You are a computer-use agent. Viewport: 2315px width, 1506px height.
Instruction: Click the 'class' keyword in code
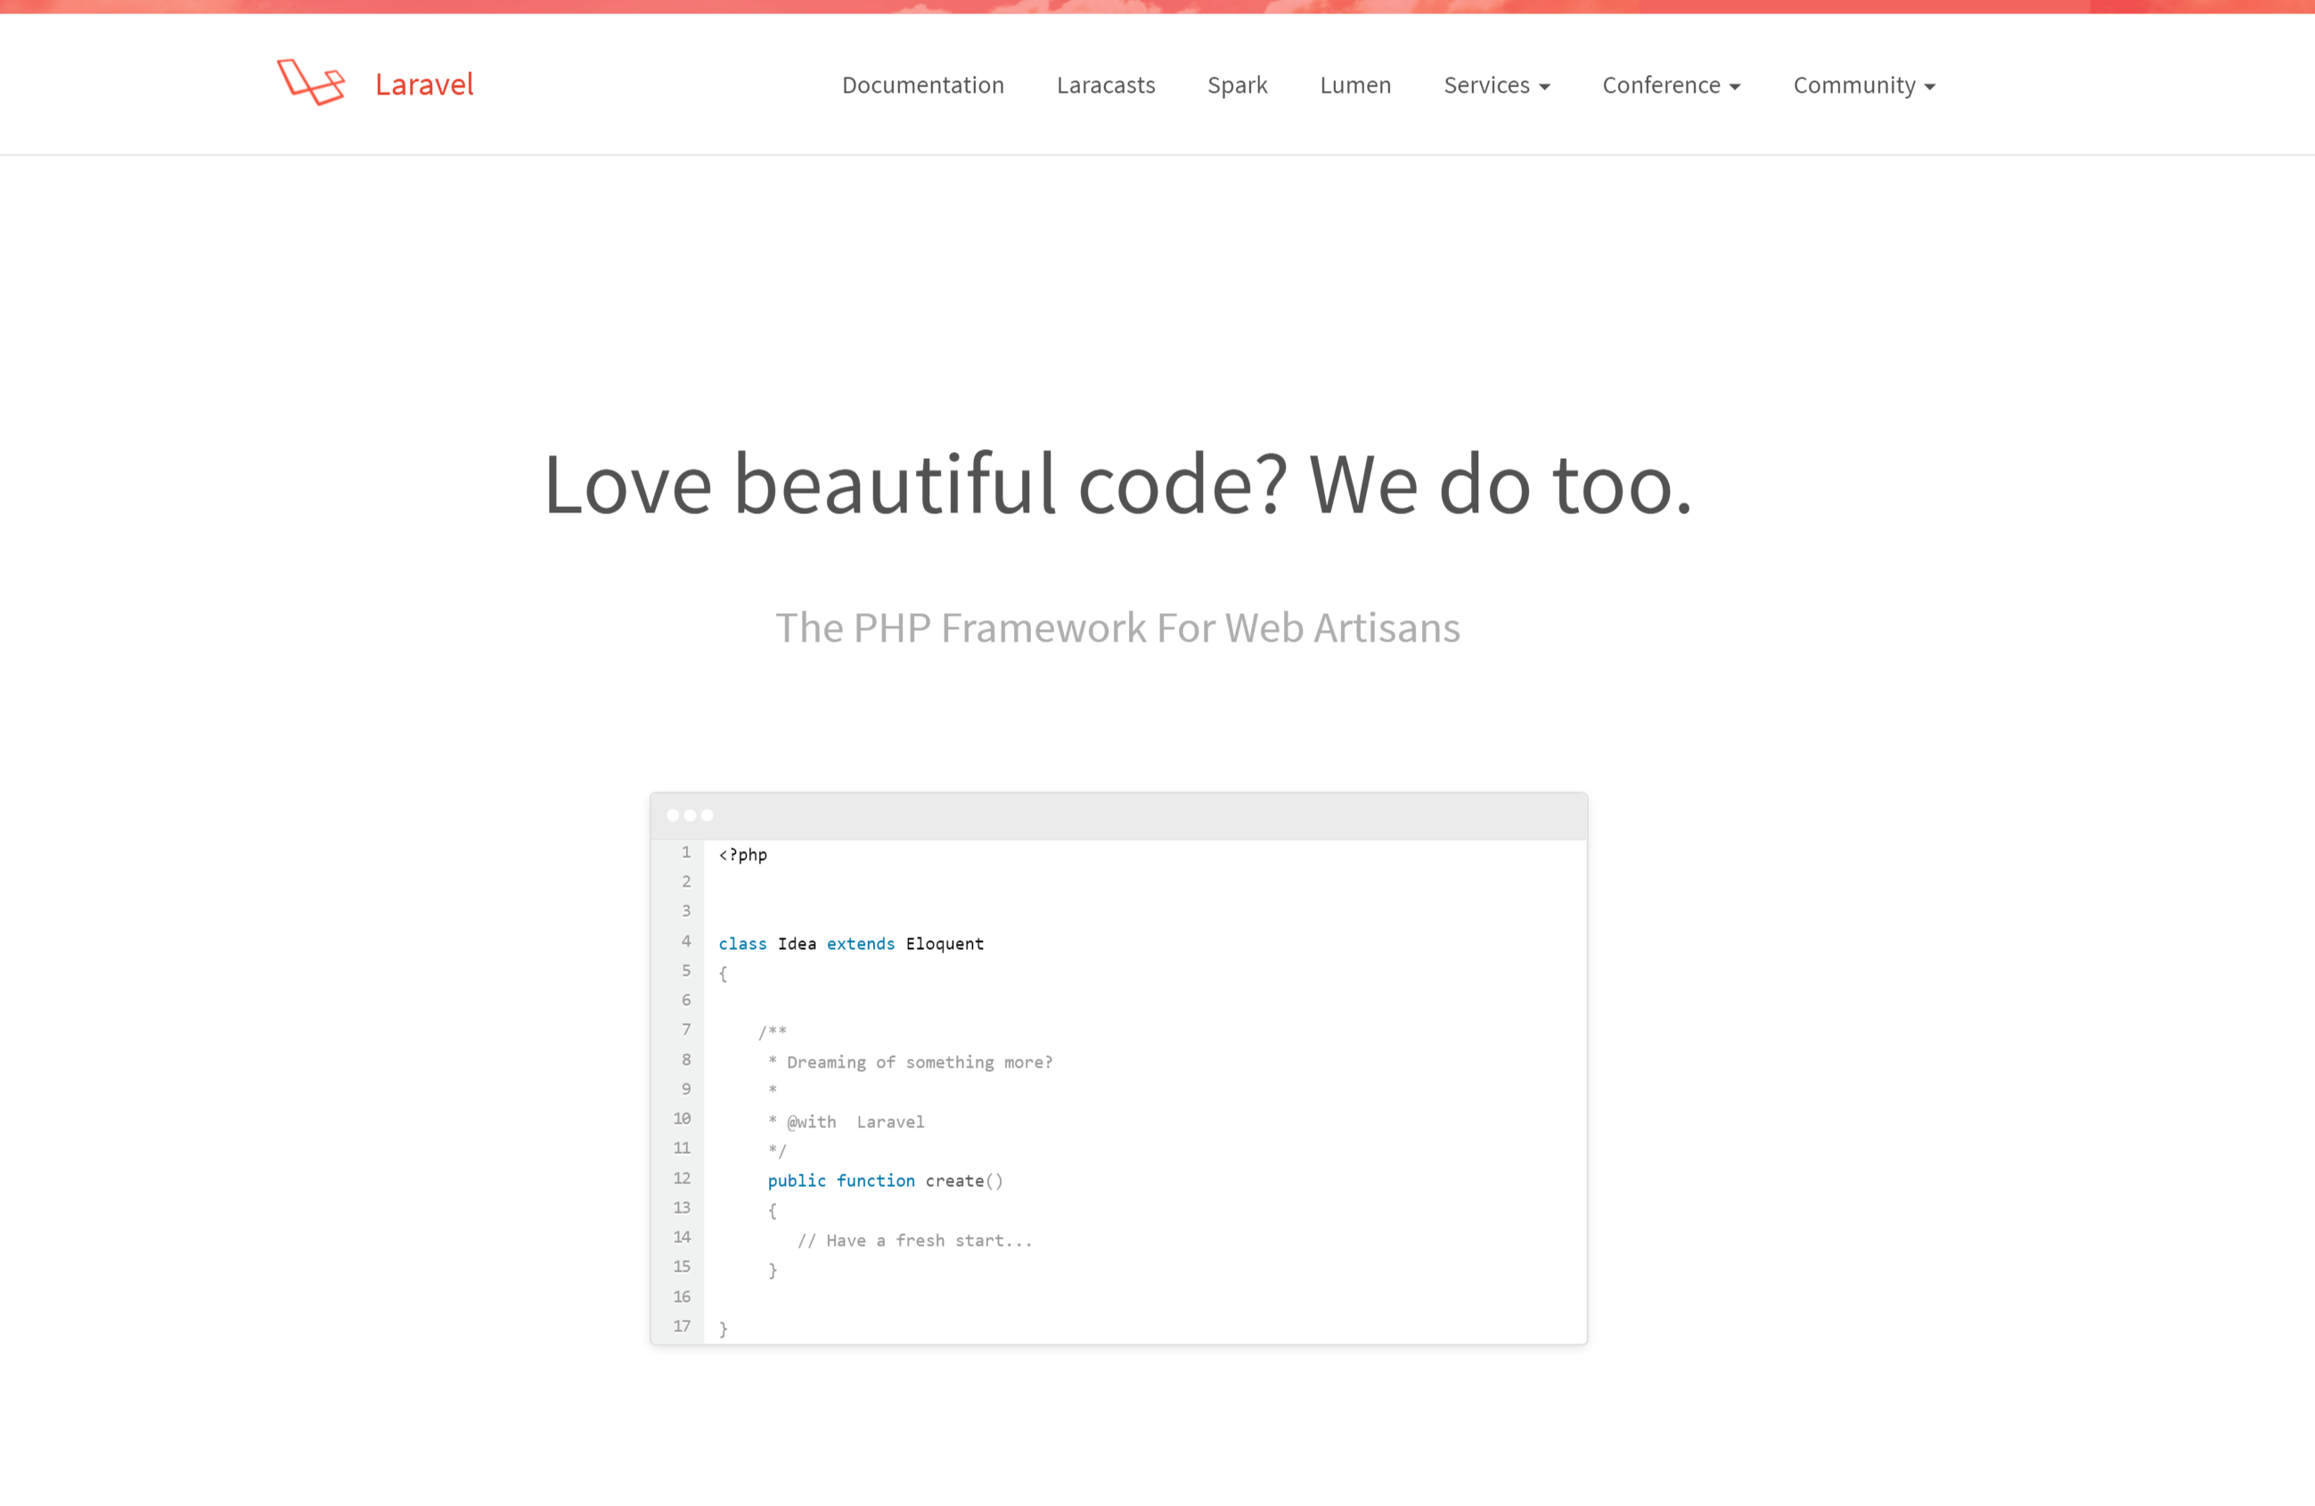(x=742, y=944)
